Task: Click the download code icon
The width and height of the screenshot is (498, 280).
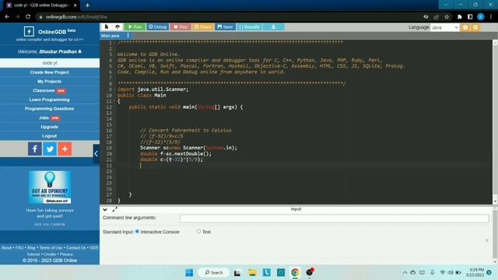Action: [273, 27]
